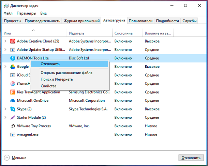The height and width of the screenshot is (166, 208).
Task: Click the Microsoft Corporation publisher cell
Action: point(87,100)
